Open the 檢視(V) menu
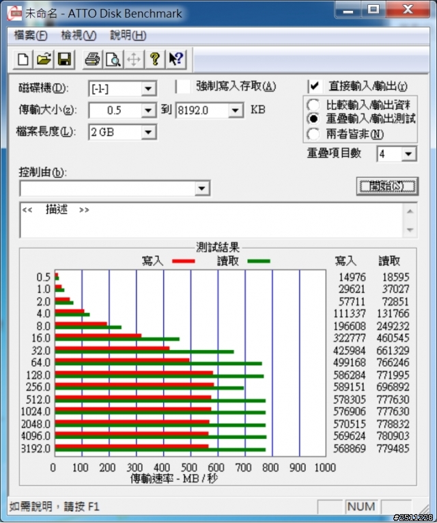437x523 pixels. (79, 36)
